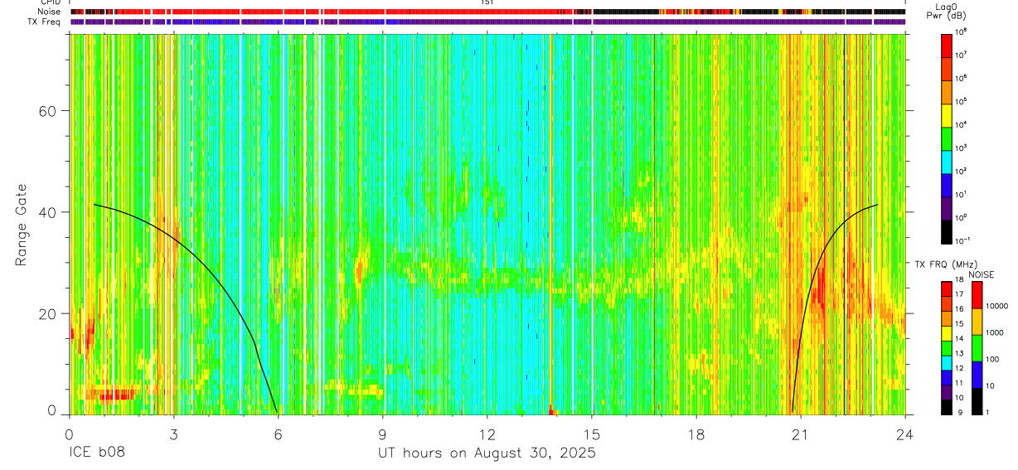Click the 12 tick label on UT hours axis
The image size is (1018, 470).
[x=487, y=434]
